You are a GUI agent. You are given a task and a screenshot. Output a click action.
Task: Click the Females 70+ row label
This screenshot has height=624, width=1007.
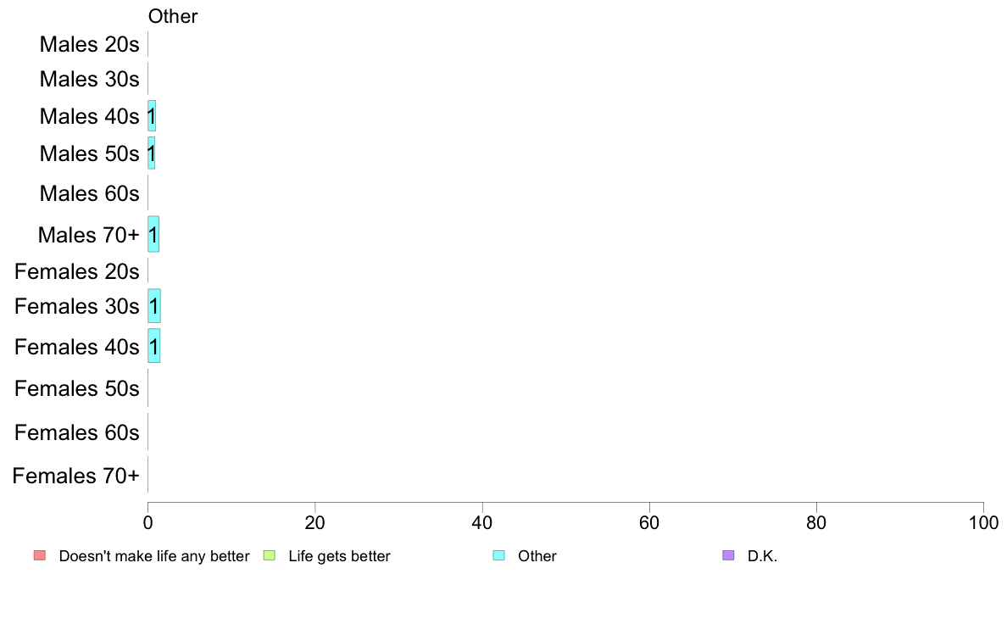75,476
